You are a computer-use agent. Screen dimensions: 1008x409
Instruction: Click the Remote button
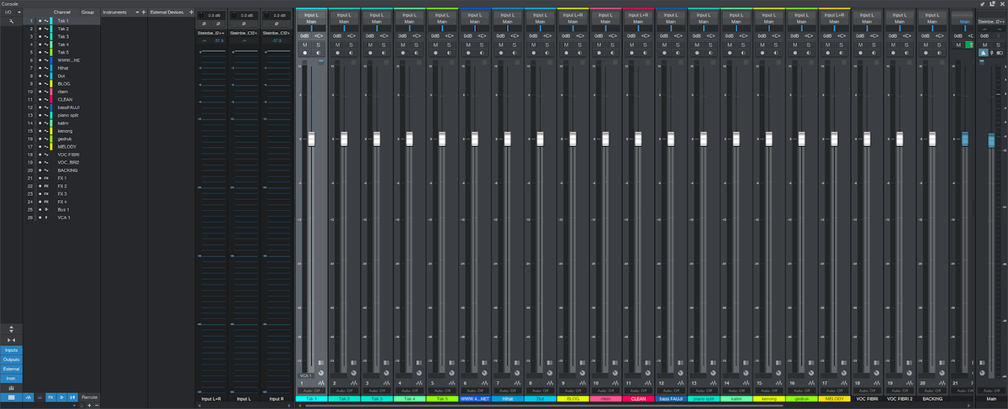[89, 397]
